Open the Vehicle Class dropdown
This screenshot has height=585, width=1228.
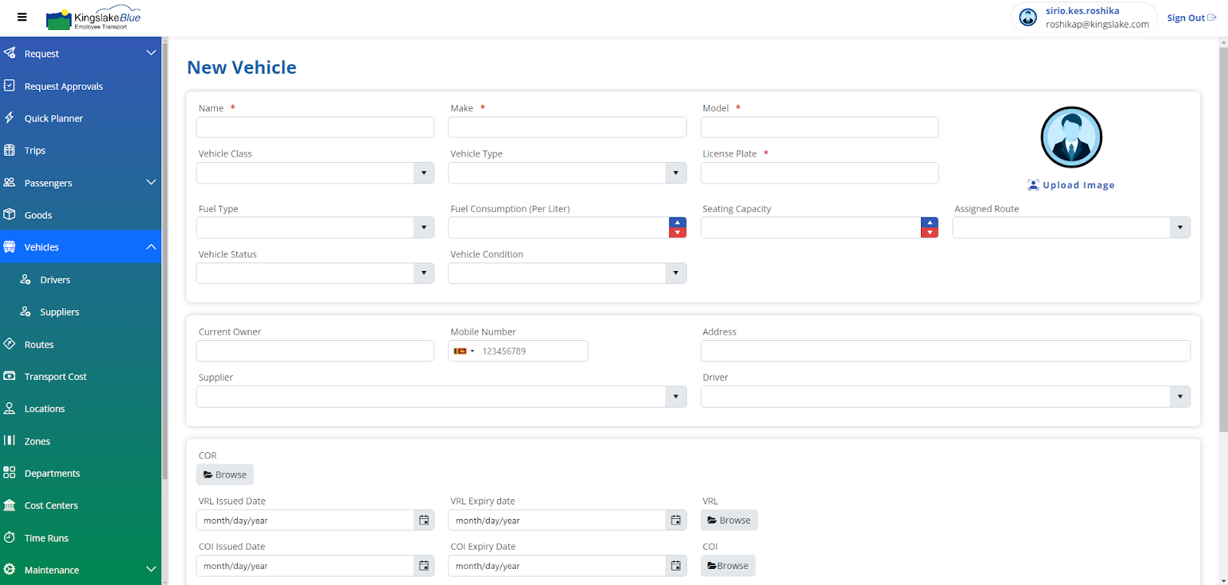[x=424, y=173]
